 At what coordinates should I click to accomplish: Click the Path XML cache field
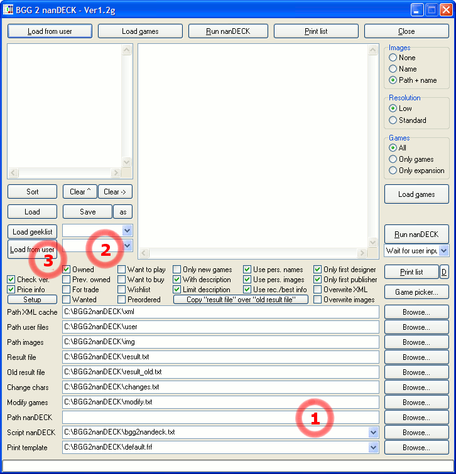coord(220,312)
